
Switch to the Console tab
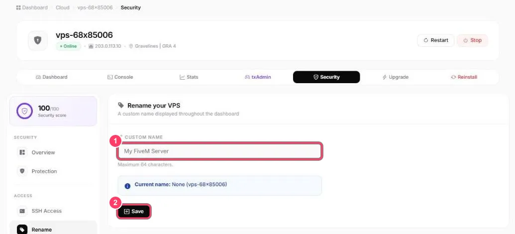[120, 77]
